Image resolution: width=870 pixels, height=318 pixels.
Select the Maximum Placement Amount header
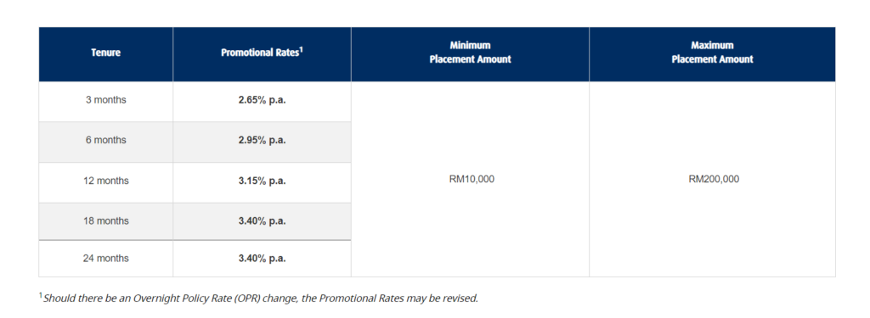coord(713,53)
